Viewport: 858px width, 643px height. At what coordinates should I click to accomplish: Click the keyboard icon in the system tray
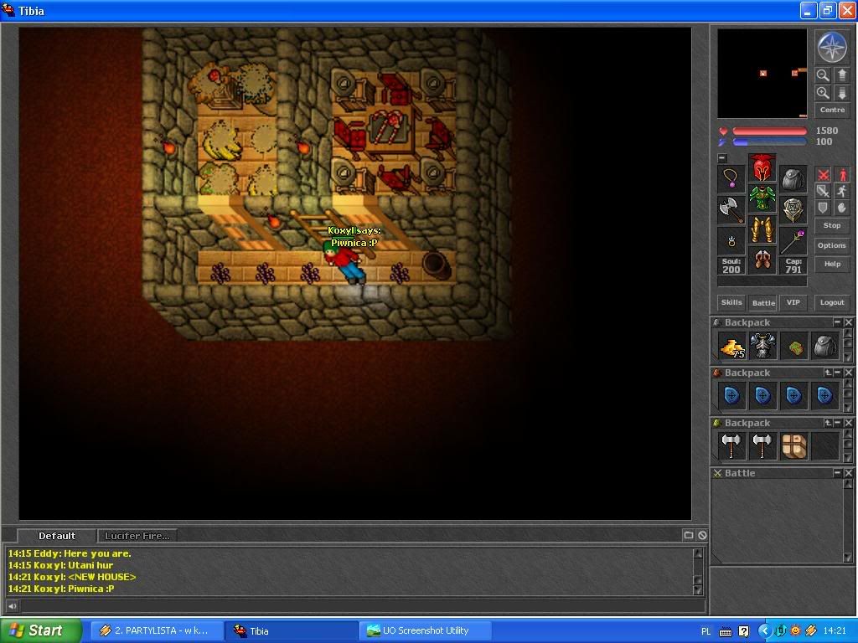click(725, 631)
